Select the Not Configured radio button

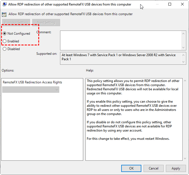point(5,34)
